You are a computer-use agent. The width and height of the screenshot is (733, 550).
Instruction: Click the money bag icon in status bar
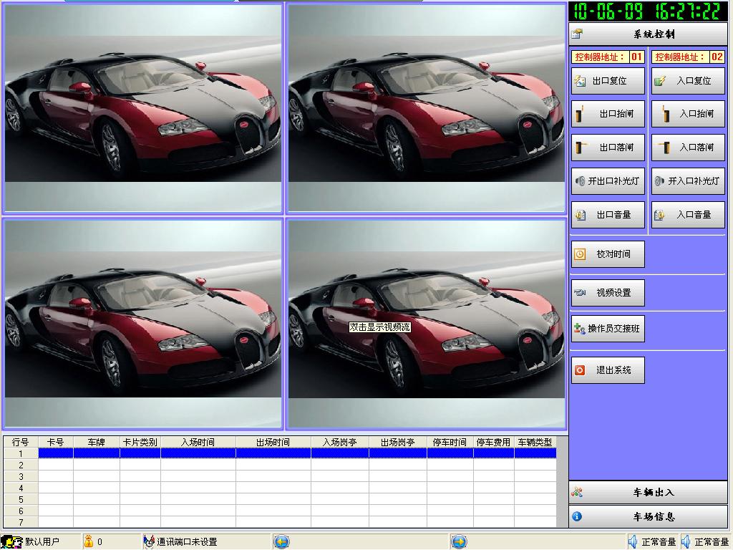click(88, 541)
